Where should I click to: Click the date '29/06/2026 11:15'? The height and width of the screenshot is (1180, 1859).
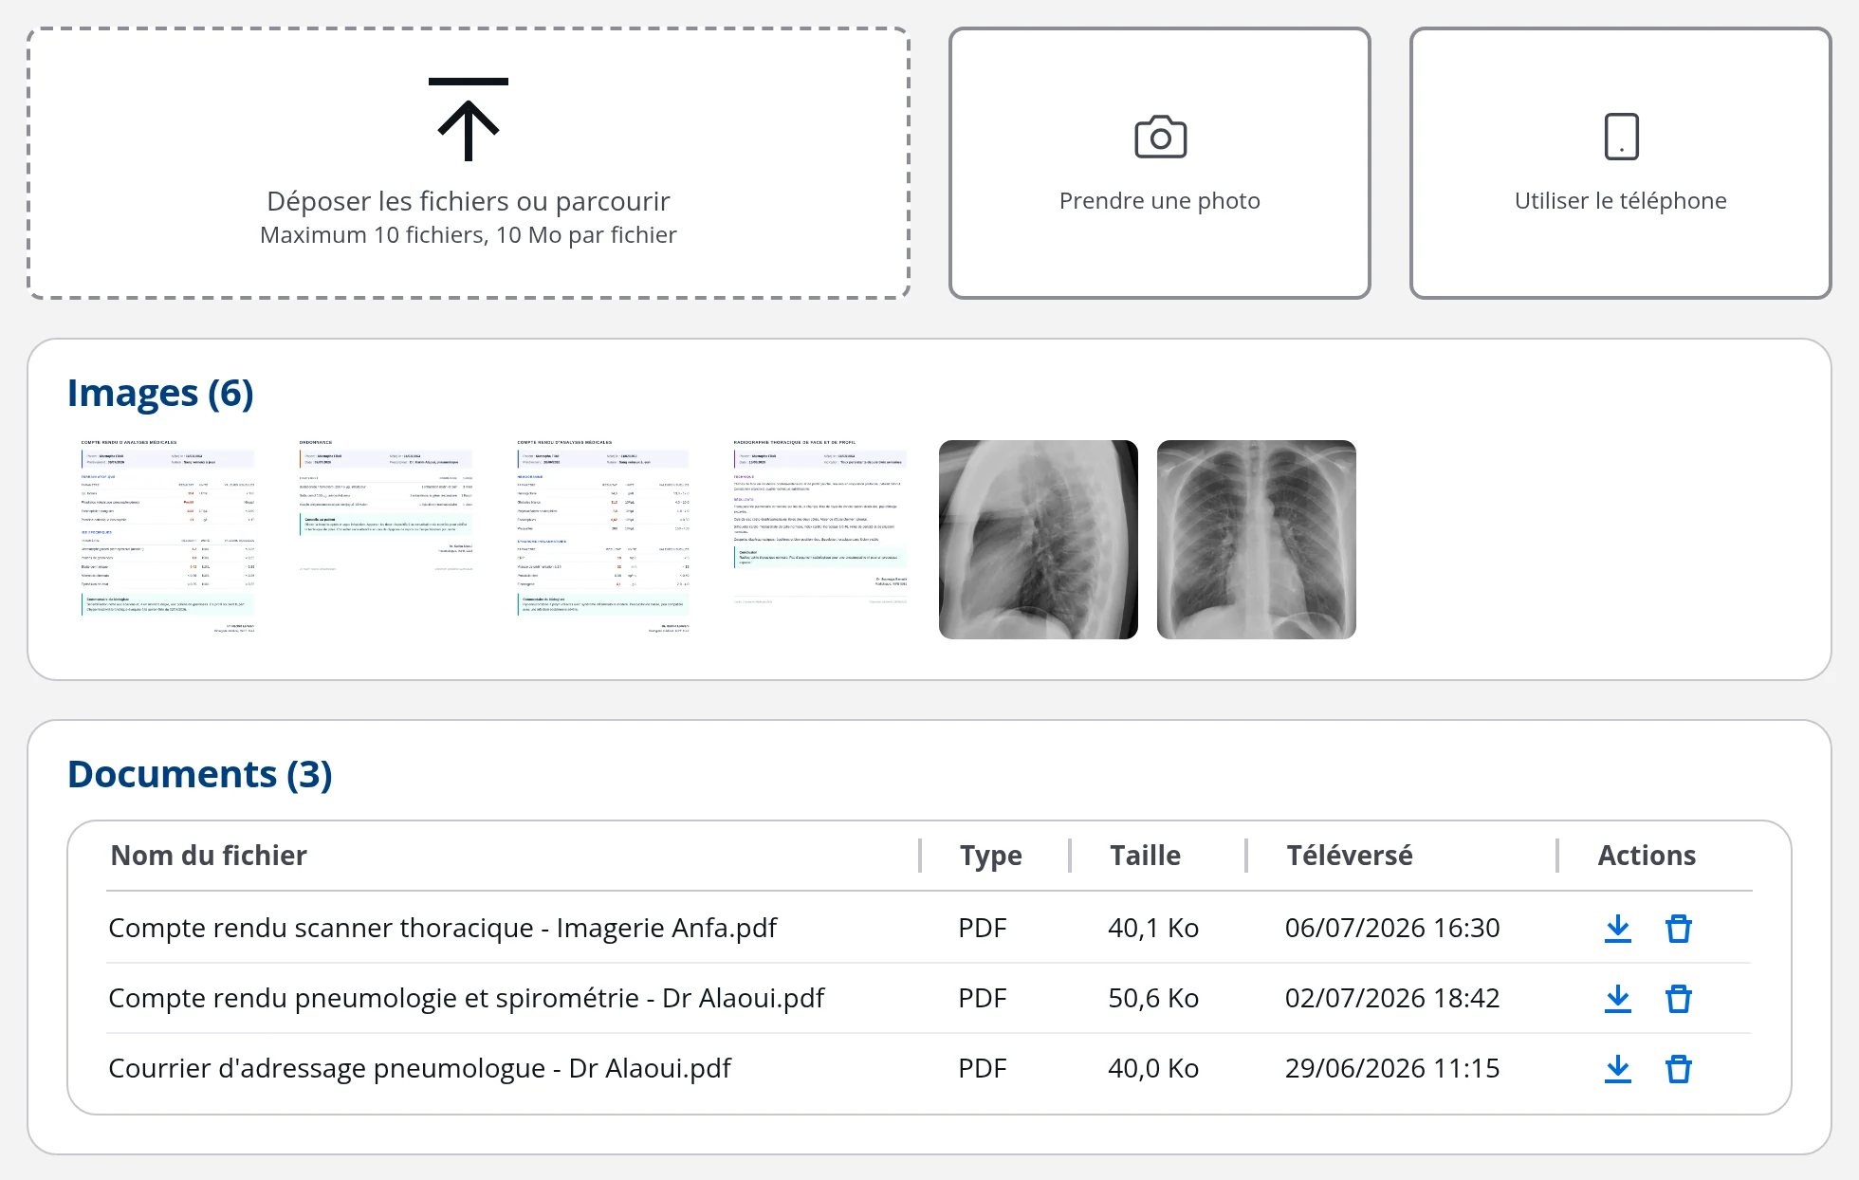(1392, 1068)
